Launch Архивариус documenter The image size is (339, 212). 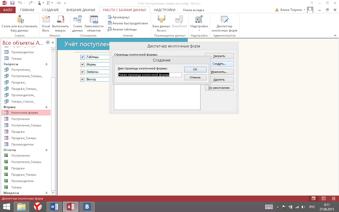point(119,17)
